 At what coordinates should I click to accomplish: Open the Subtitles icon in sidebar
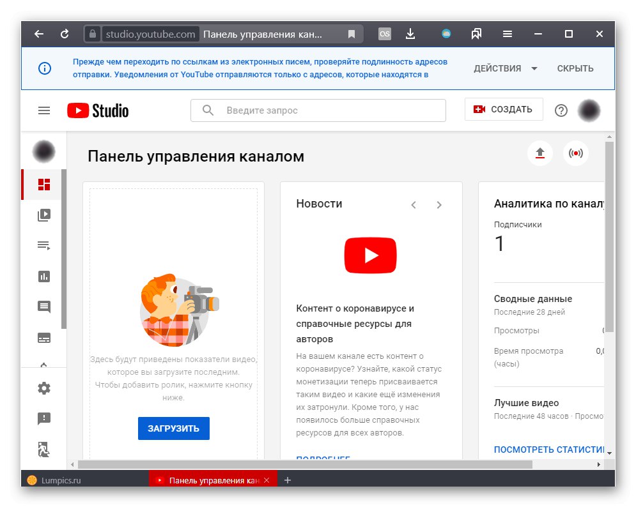pos(44,338)
